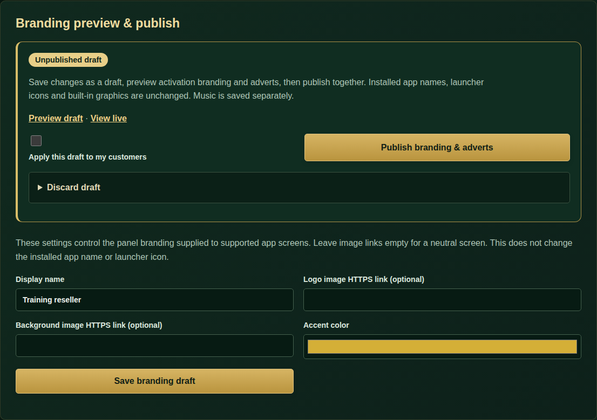Click the Display name label
The width and height of the screenshot is (597, 420).
40,279
